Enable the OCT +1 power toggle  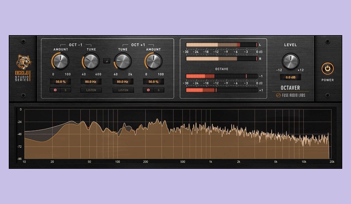(x=147, y=90)
